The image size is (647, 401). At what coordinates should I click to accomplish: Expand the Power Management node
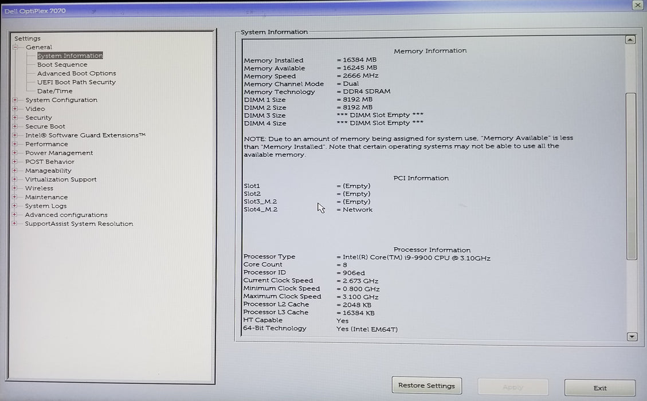[15, 152]
